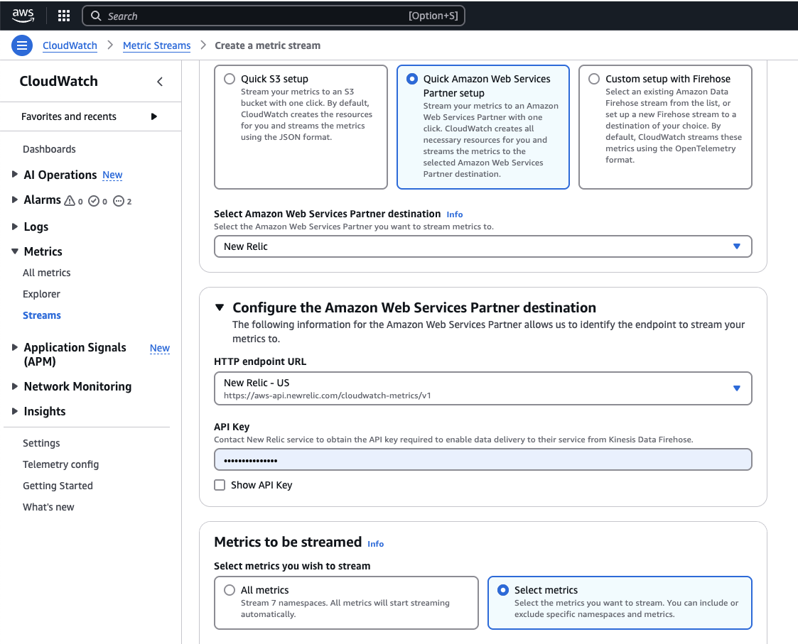The image size is (798, 644).
Task: Select the Quick S3 setup option
Action: (229, 79)
